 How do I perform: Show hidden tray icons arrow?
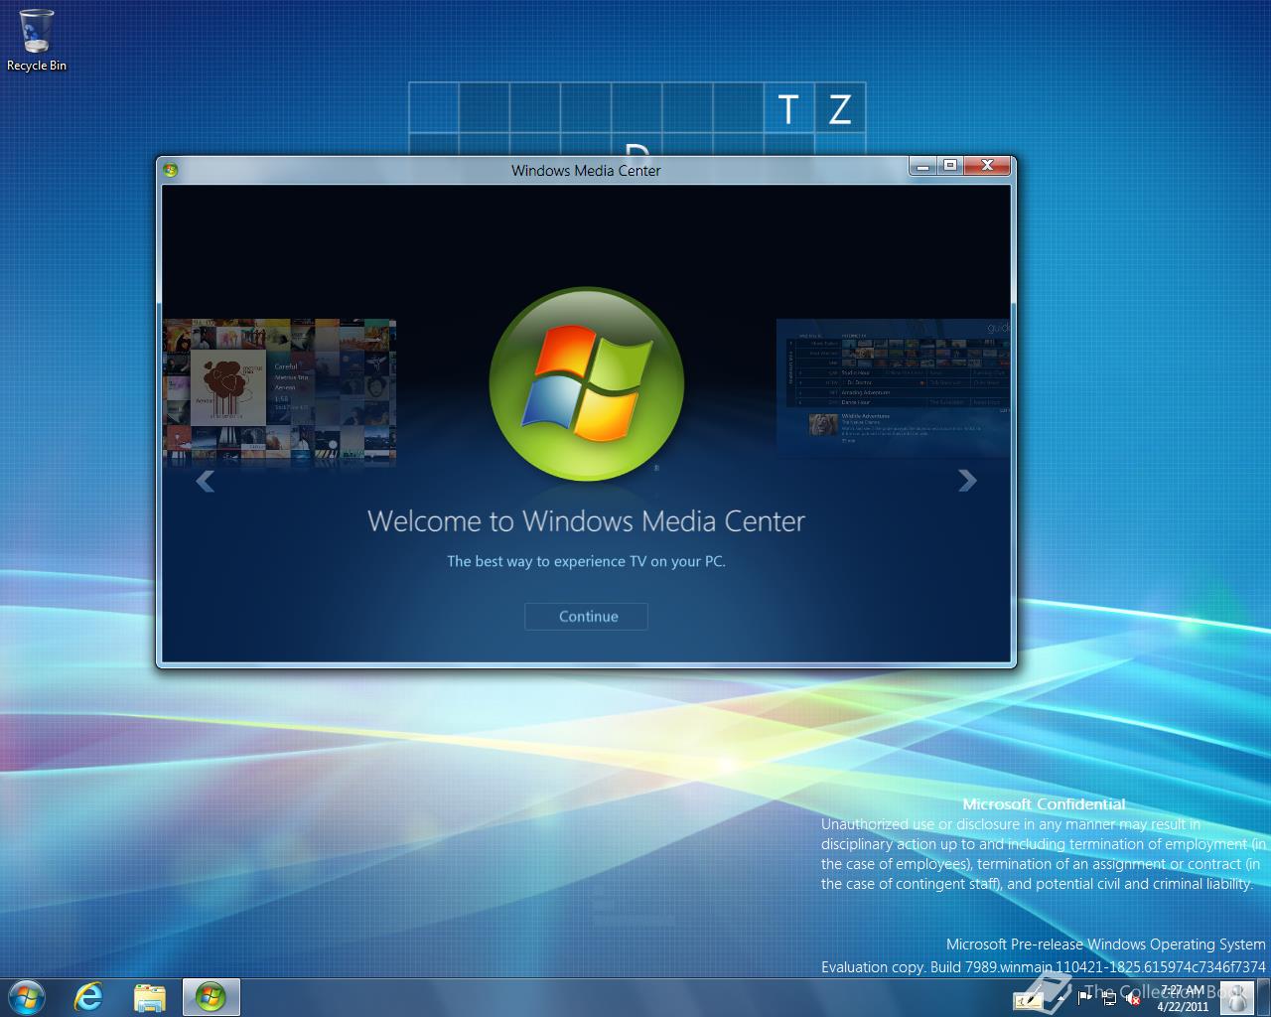click(1061, 999)
